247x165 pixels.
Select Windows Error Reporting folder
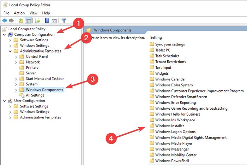pos(175,103)
